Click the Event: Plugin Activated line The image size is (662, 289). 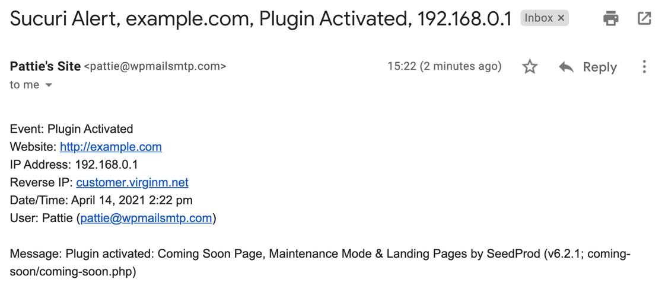(71, 129)
